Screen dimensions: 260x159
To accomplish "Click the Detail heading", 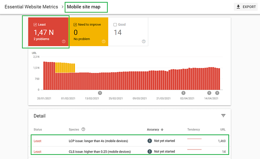I will click(x=40, y=116).
